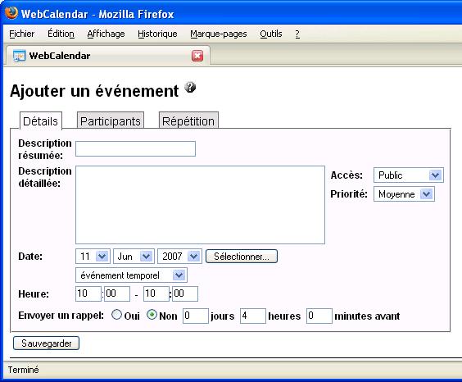
Task: Click the help question mark icon
Action: 190,87
